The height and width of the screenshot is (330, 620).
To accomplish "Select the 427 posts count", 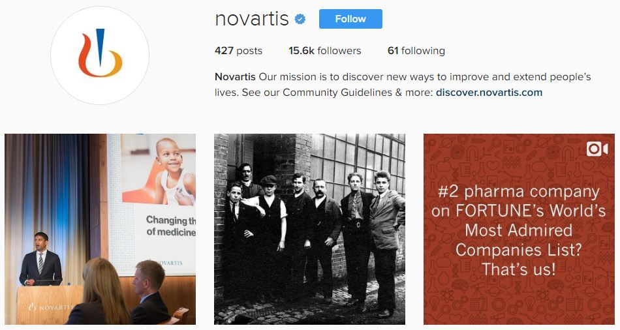I will tap(238, 51).
